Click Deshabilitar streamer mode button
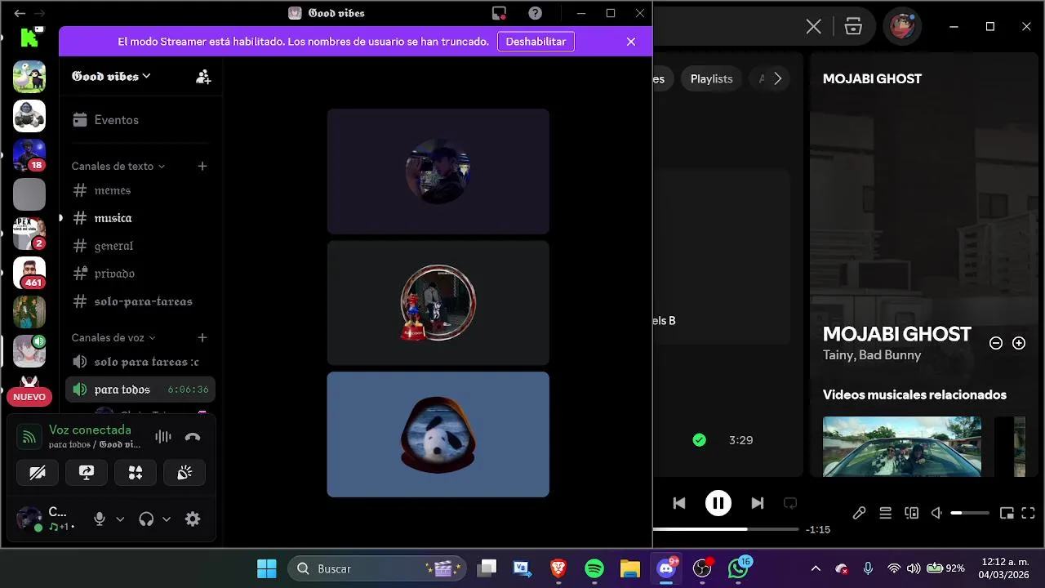1045x588 pixels. (x=536, y=42)
